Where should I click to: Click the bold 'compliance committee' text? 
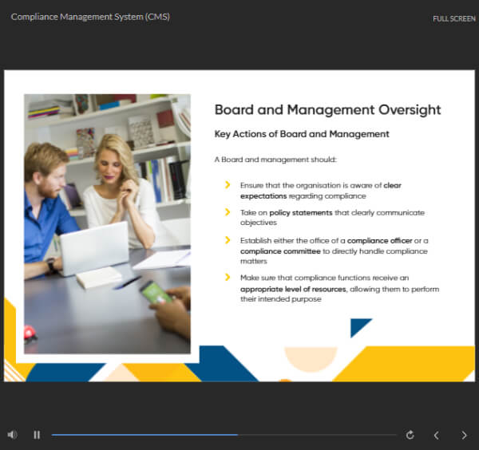coord(280,251)
